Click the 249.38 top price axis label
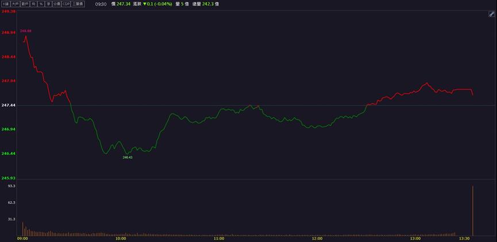The image size is (497, 242). coord(9,11)
